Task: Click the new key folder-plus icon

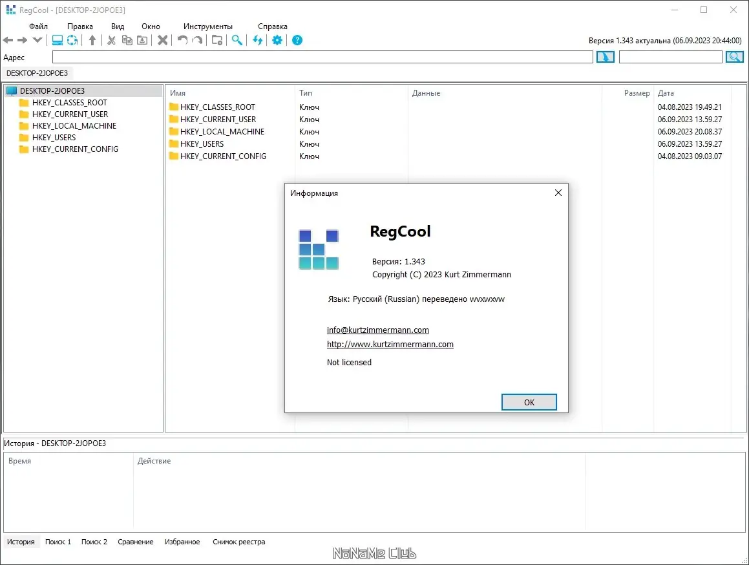Action: (217, 40)
